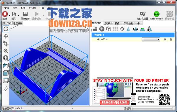Select the move object tool
The width and height of the screenshot is (177, 112).
click(x=6, y=44)
